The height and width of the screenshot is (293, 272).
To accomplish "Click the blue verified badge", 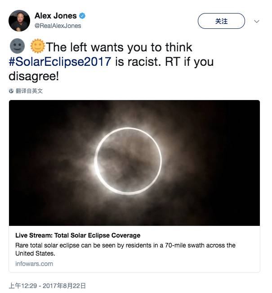I will 82,16.
